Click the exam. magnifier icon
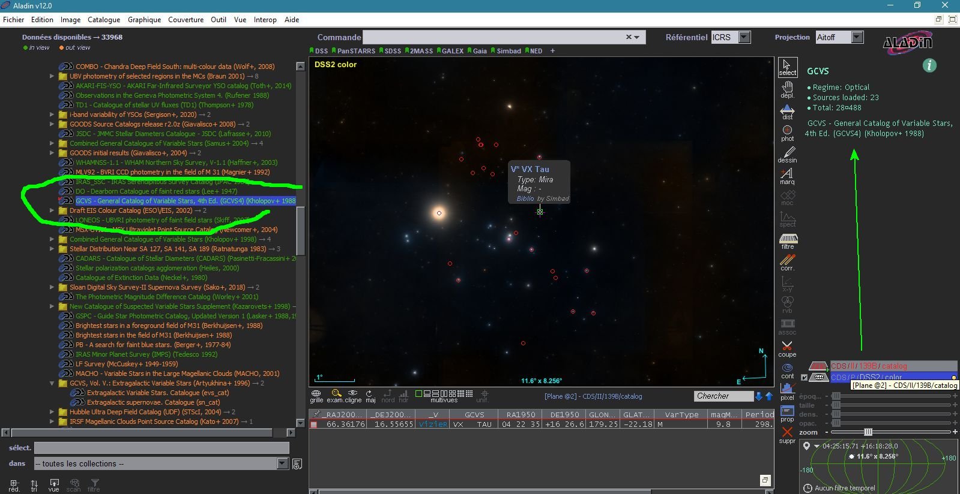960x494 pixels. [336, 396]
